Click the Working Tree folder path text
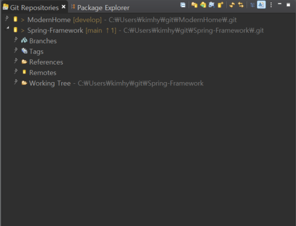Image resolution: width=296 pixels, height=226 pixels. point(140,83)
